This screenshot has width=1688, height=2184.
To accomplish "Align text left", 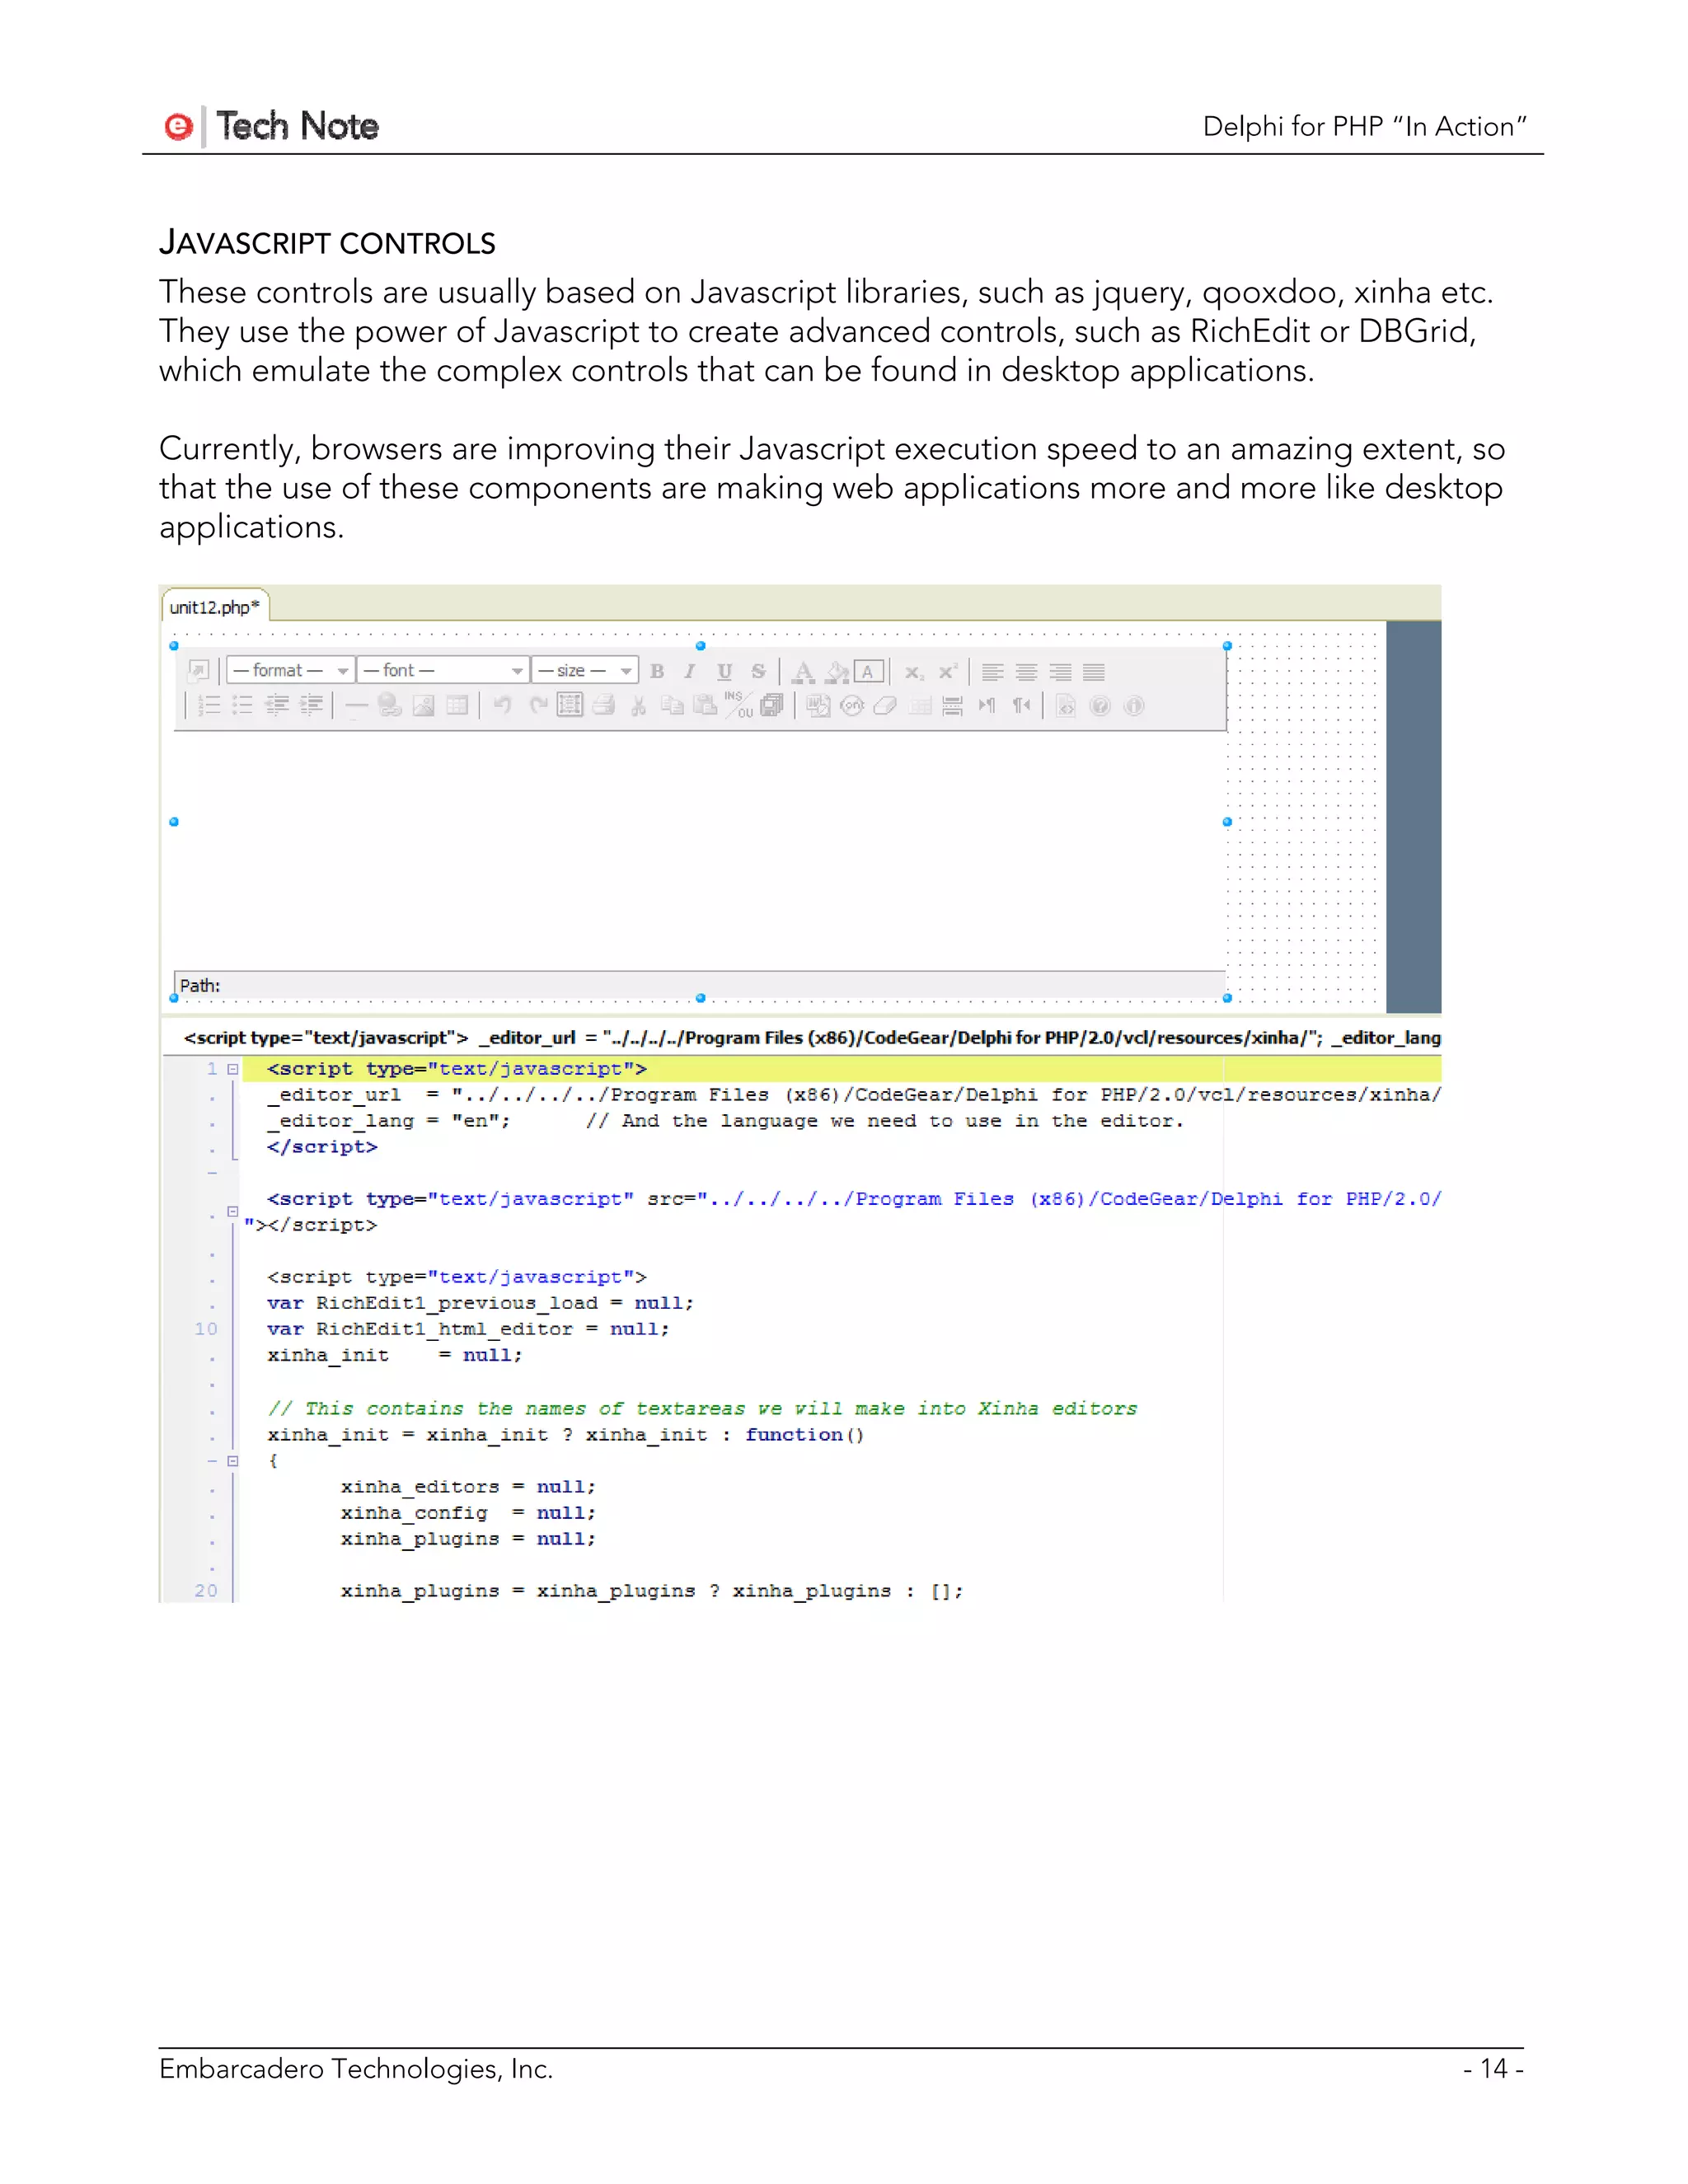I will 993,672.
